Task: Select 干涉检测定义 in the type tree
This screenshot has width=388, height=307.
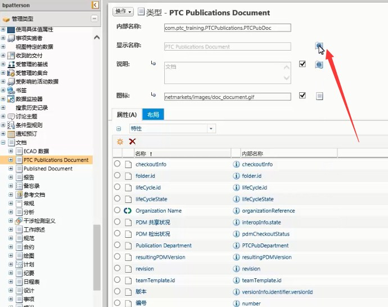Action: pos(39,221)
